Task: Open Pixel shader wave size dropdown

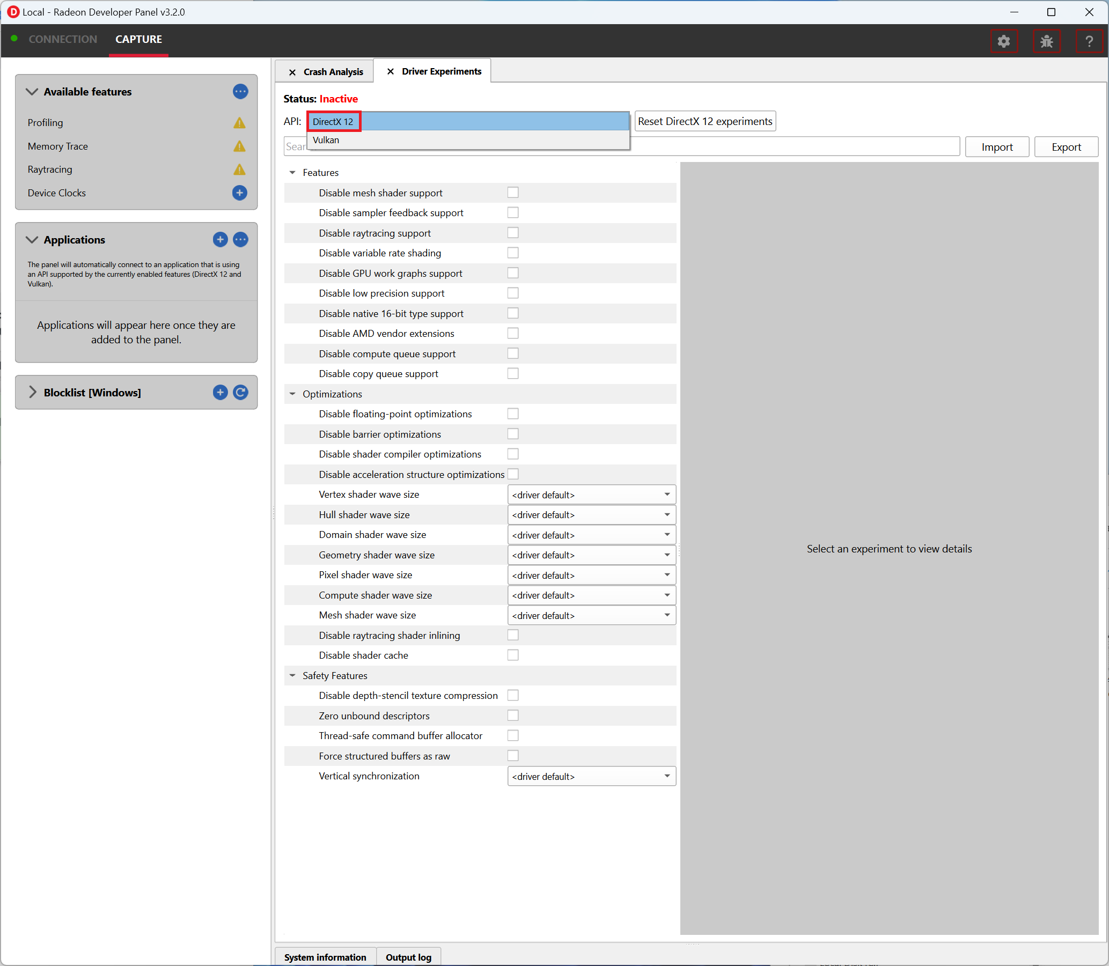Action: [591, 575]
